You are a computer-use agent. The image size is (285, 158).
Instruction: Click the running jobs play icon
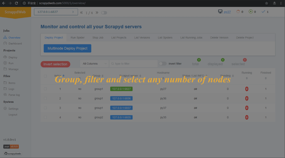(251, 12)
